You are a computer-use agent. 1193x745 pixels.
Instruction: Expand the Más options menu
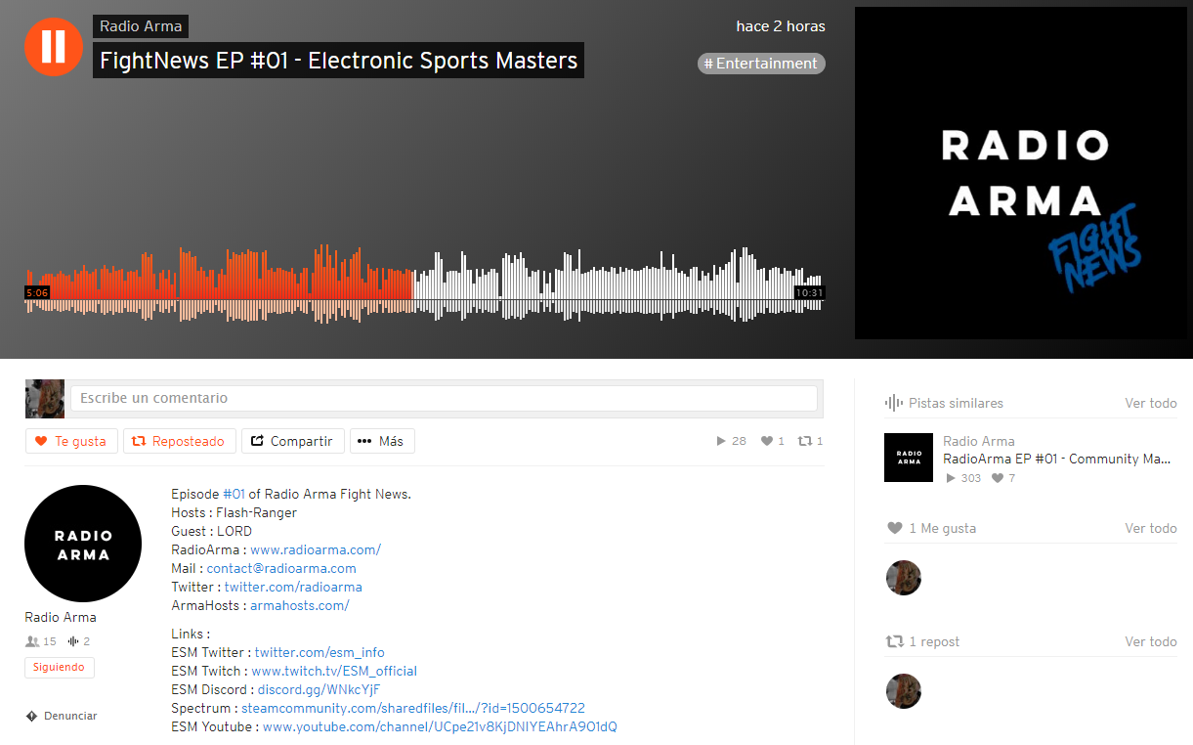tap(382, 441)
